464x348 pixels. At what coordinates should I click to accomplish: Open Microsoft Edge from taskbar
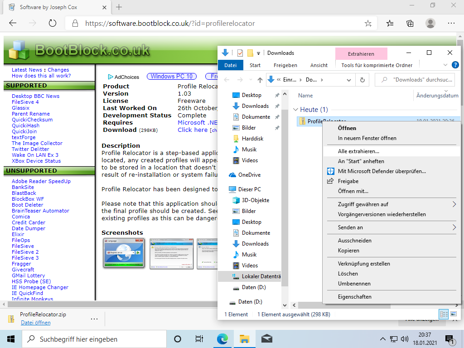coord(222,339)
